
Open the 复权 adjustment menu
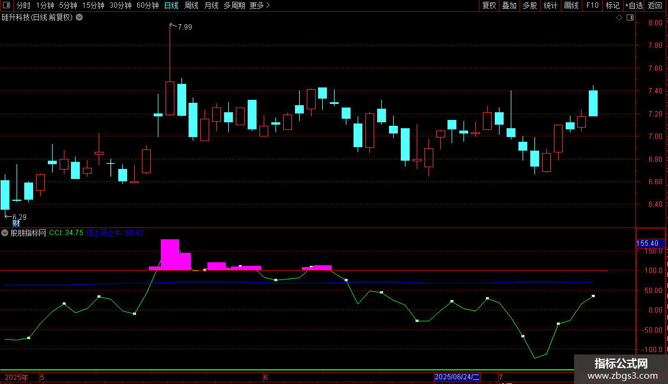[489, 5]
